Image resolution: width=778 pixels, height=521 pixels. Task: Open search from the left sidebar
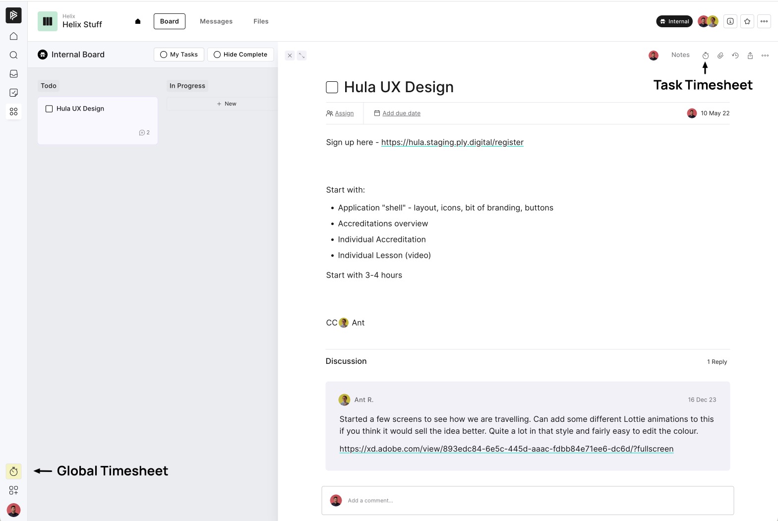click(x=14, y=55)
